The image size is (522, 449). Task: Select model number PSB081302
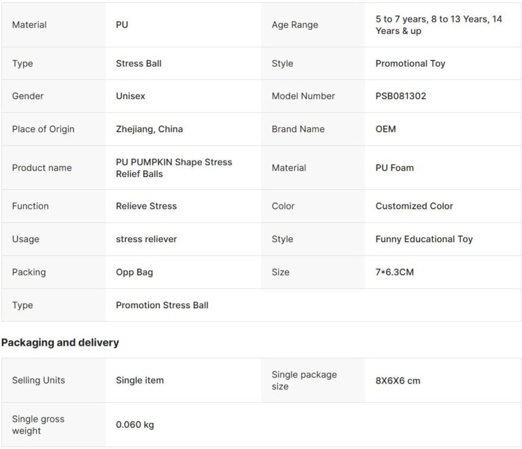[x=400, y=96]
